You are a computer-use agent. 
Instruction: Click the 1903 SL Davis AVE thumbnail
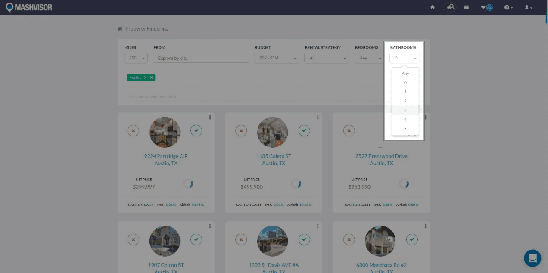click(273, 241)
